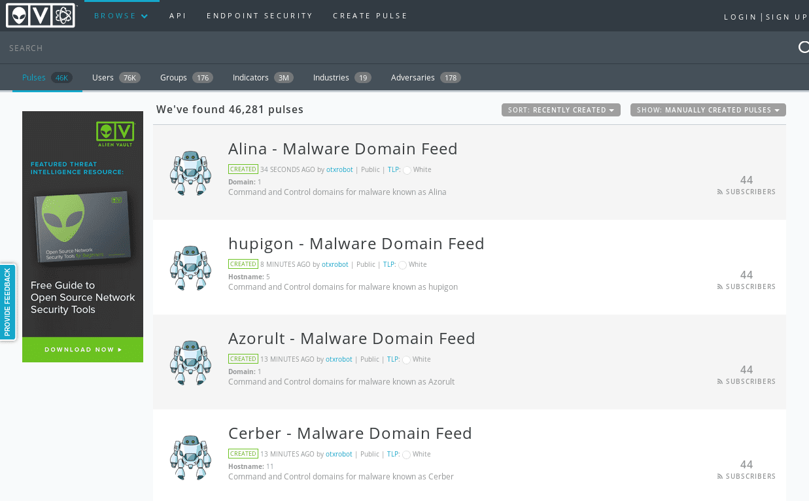809x501 pixels.
Task: Click the TLP: link on the Alina pulse
Action: [394, 170]
